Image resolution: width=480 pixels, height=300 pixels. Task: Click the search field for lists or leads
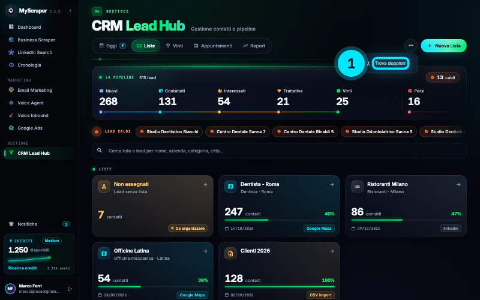coord(279,151)
